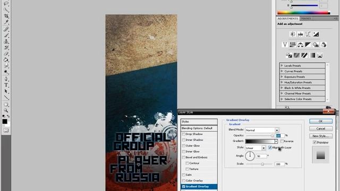Switch to the Masks tab

pos(306,19)
